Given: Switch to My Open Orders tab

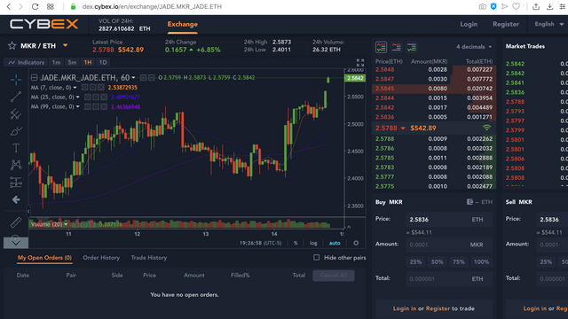Looking at the screenshot, I should [44, 258].
